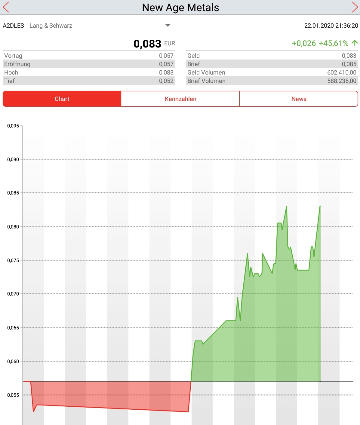Tap the Geld Volumen row

[272, 72]
